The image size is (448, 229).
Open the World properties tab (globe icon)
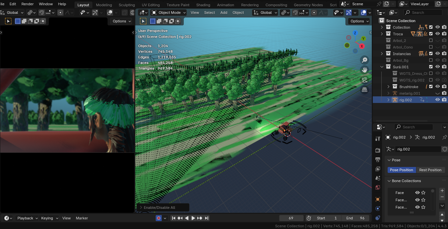[378, 187]
